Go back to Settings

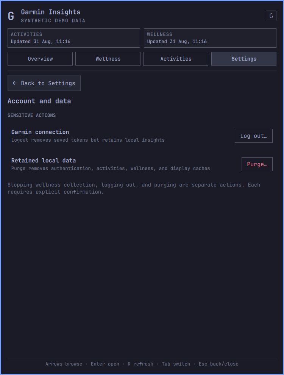pyautogui.click(x=44, y=83)
